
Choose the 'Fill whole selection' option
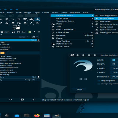pyautogui.click(x=8, y=58)
